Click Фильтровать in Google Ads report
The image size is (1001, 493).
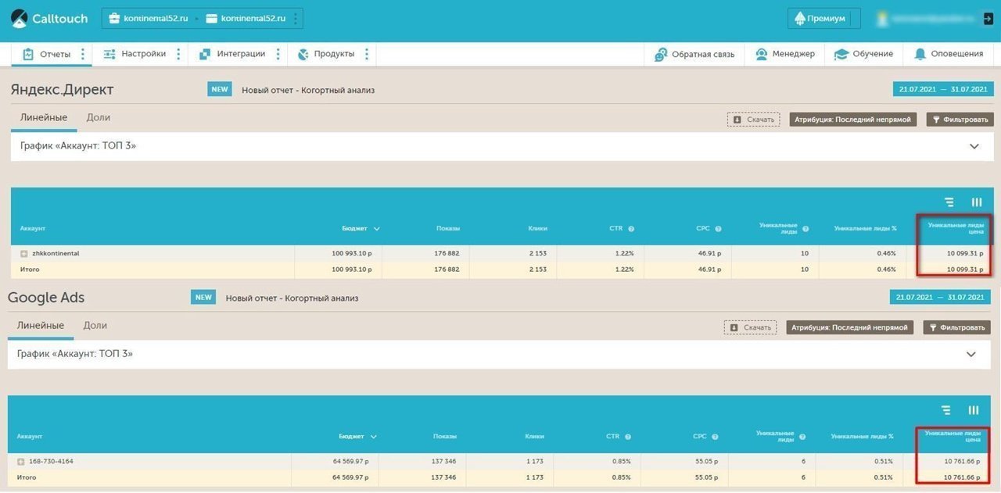click(x=957, y=327)
